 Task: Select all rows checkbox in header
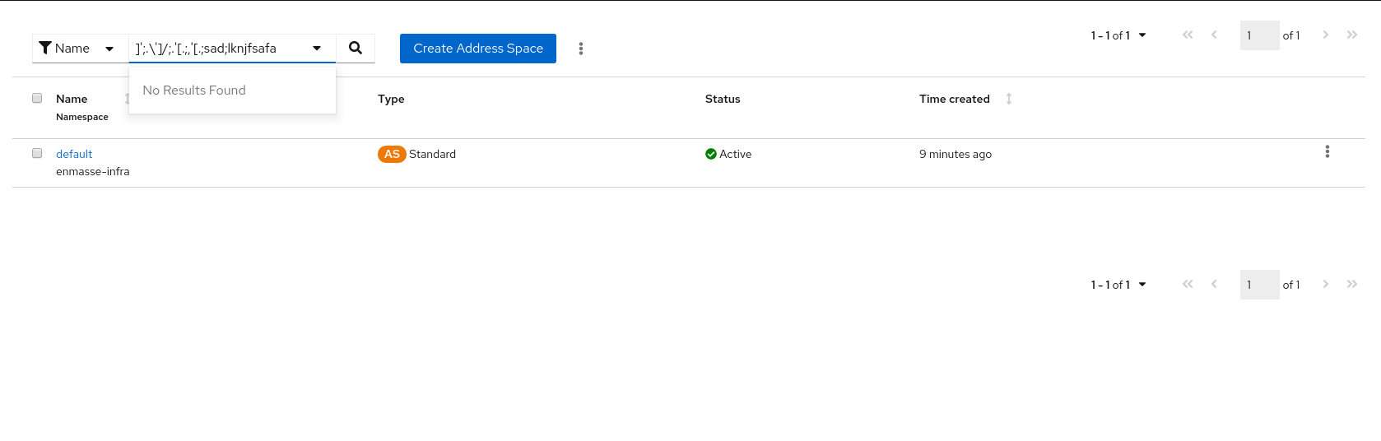(x=37, y=98)
